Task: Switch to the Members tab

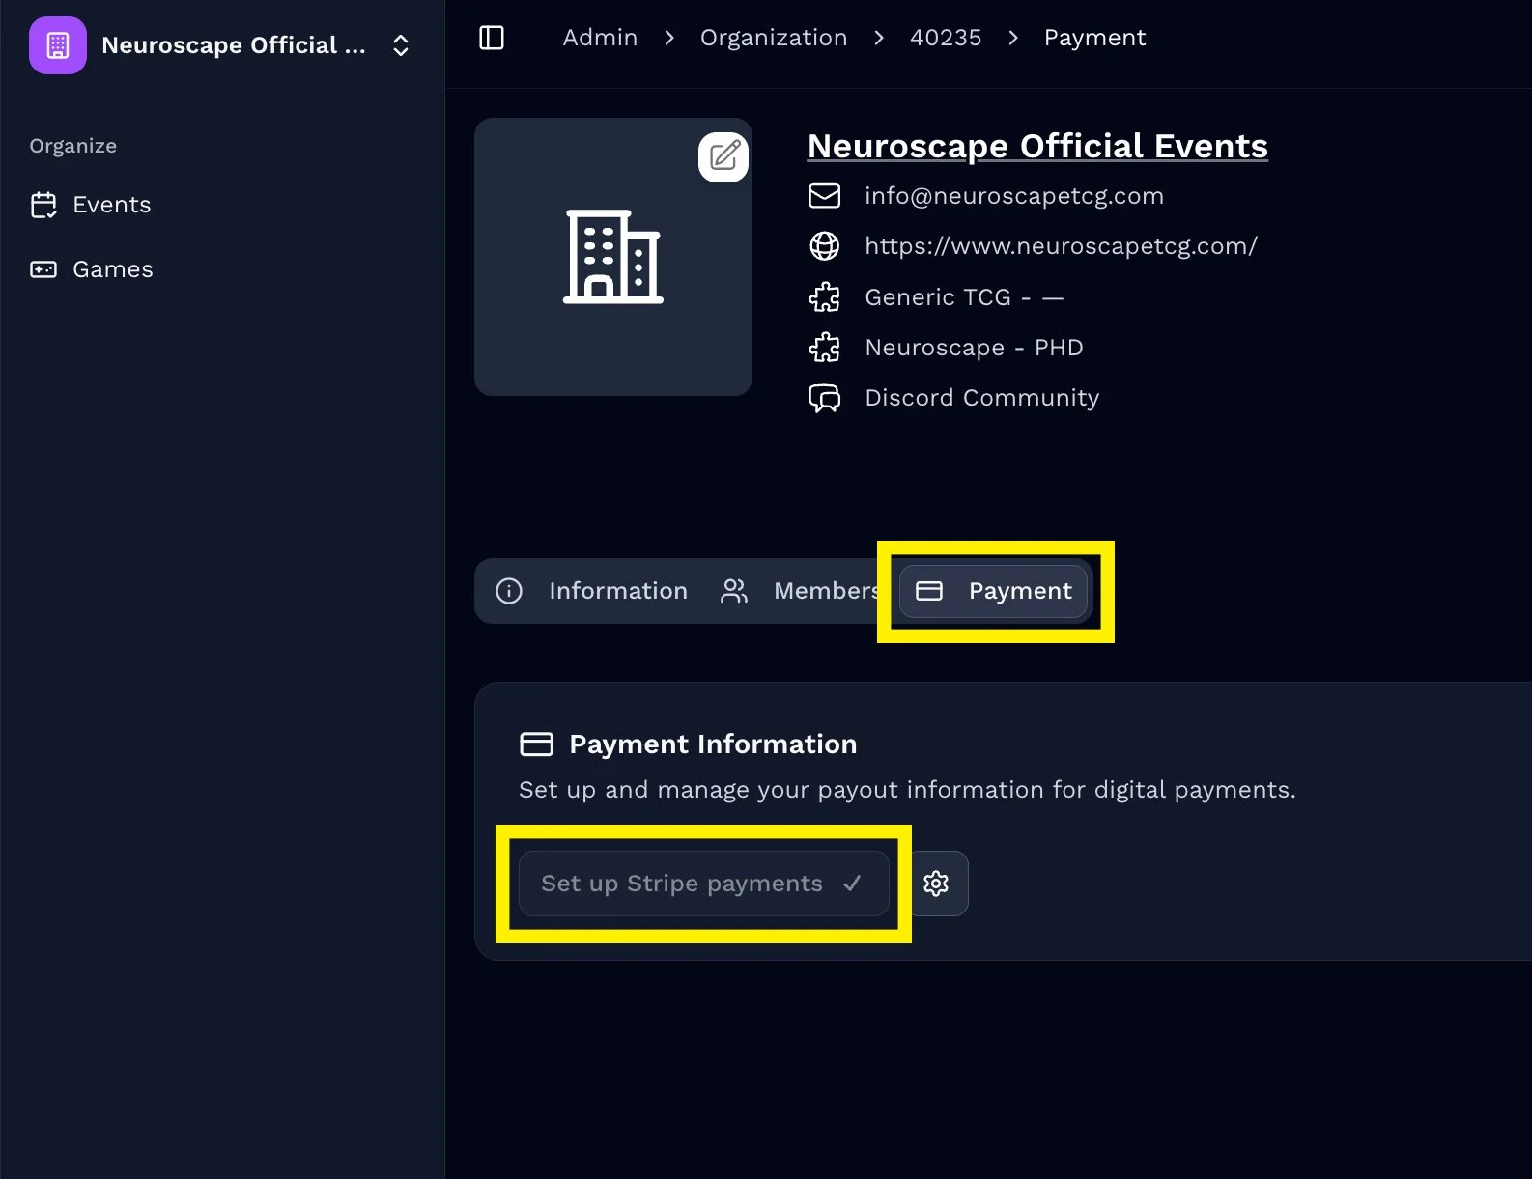Action: click(x=800, y=591)
